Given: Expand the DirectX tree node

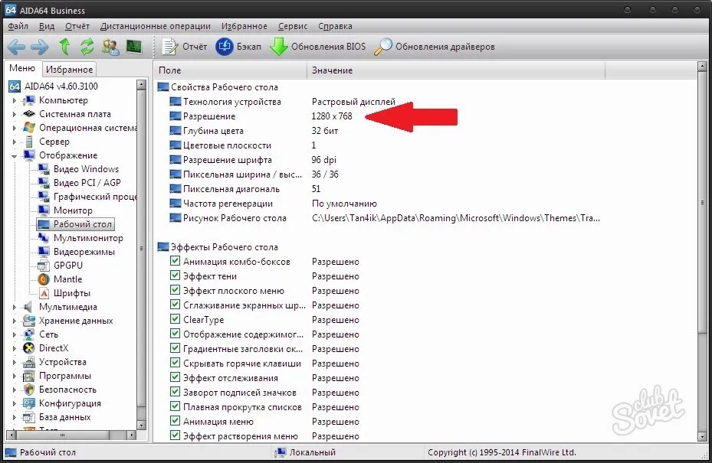Looking at the screenshot, I should pyautogui.click(x=14, y=348).
